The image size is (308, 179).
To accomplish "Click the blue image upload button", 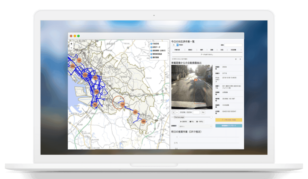I will coord(229,126).
